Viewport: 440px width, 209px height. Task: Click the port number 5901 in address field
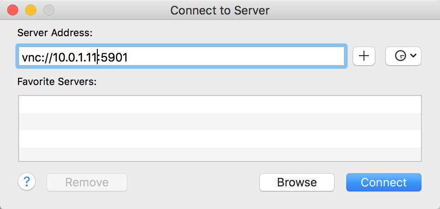pos(115,57)
